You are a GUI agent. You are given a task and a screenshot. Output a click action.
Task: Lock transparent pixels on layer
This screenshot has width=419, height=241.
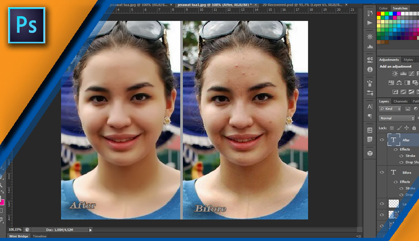pos(392,128)
